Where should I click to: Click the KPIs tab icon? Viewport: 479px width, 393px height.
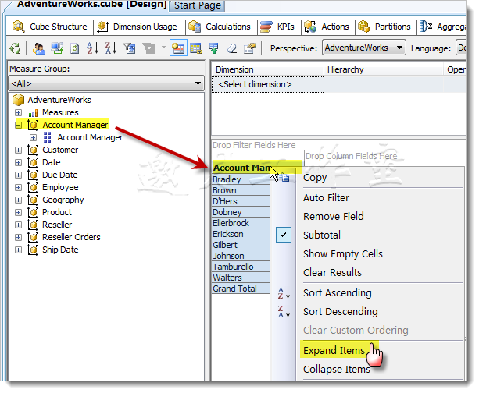coord(266,27)
